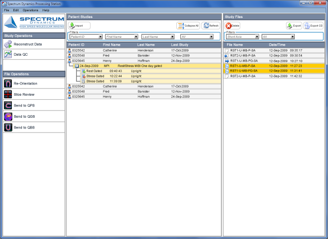Click the Collapse All icon

coord(181,26)
